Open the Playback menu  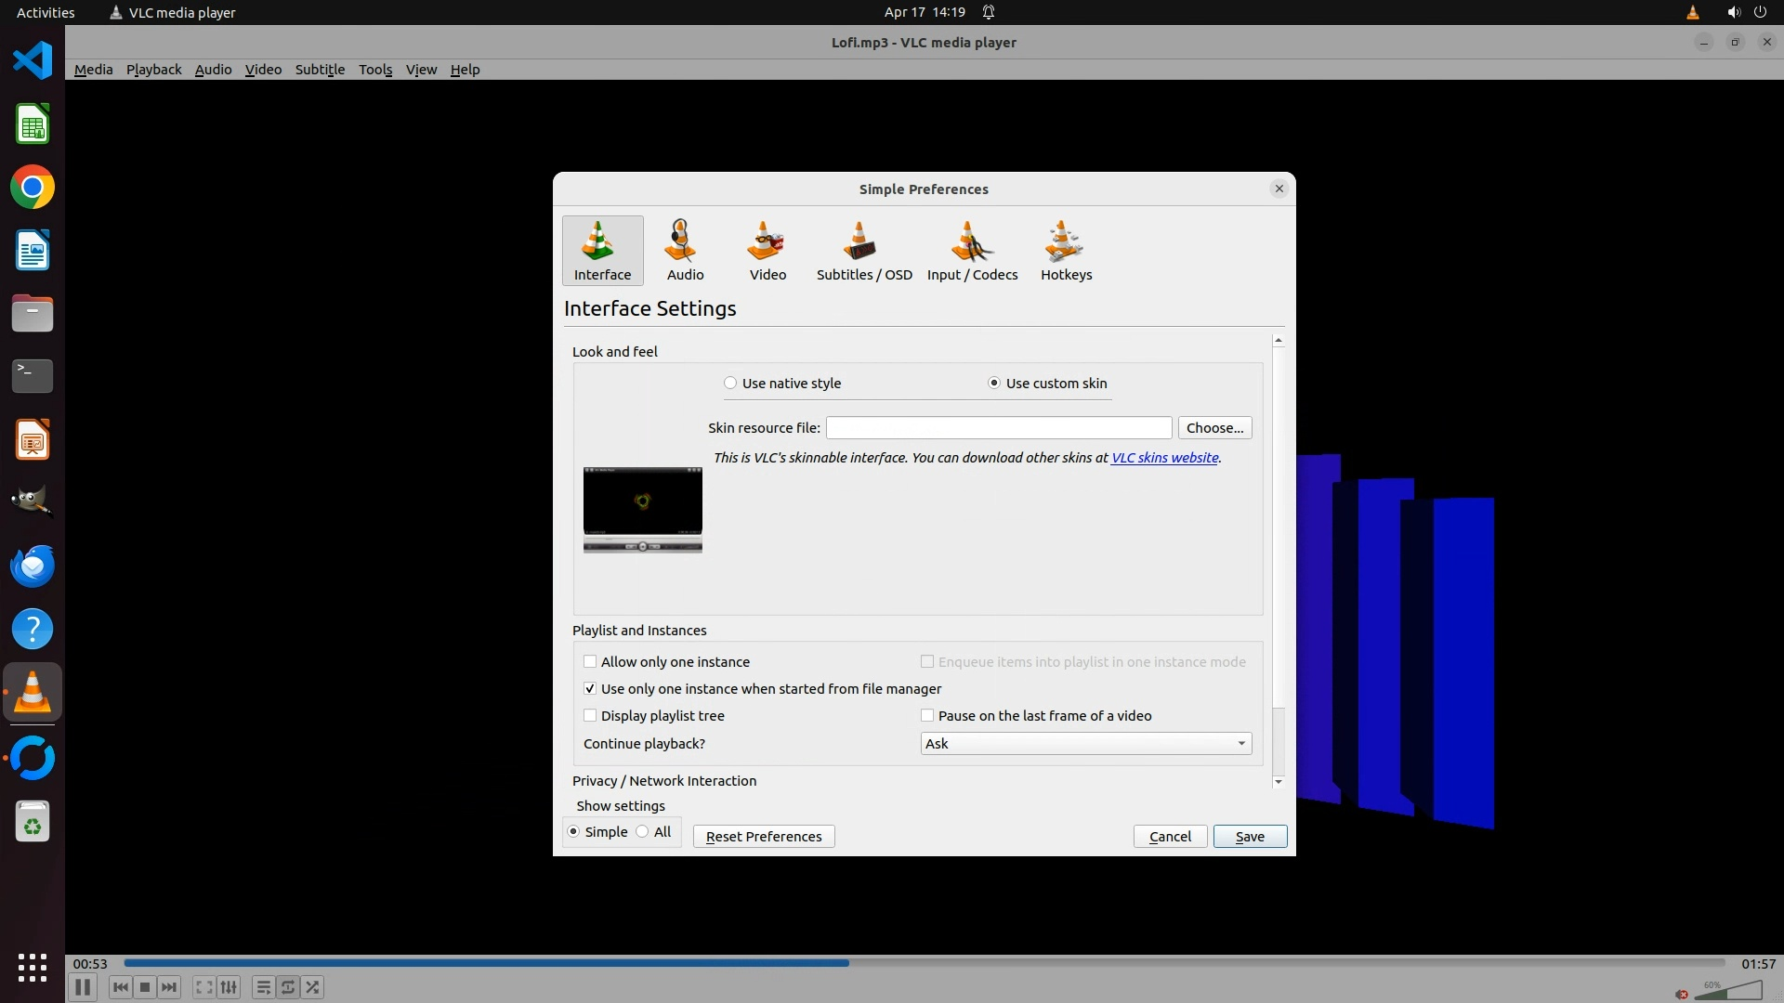(x=153, y=70)
